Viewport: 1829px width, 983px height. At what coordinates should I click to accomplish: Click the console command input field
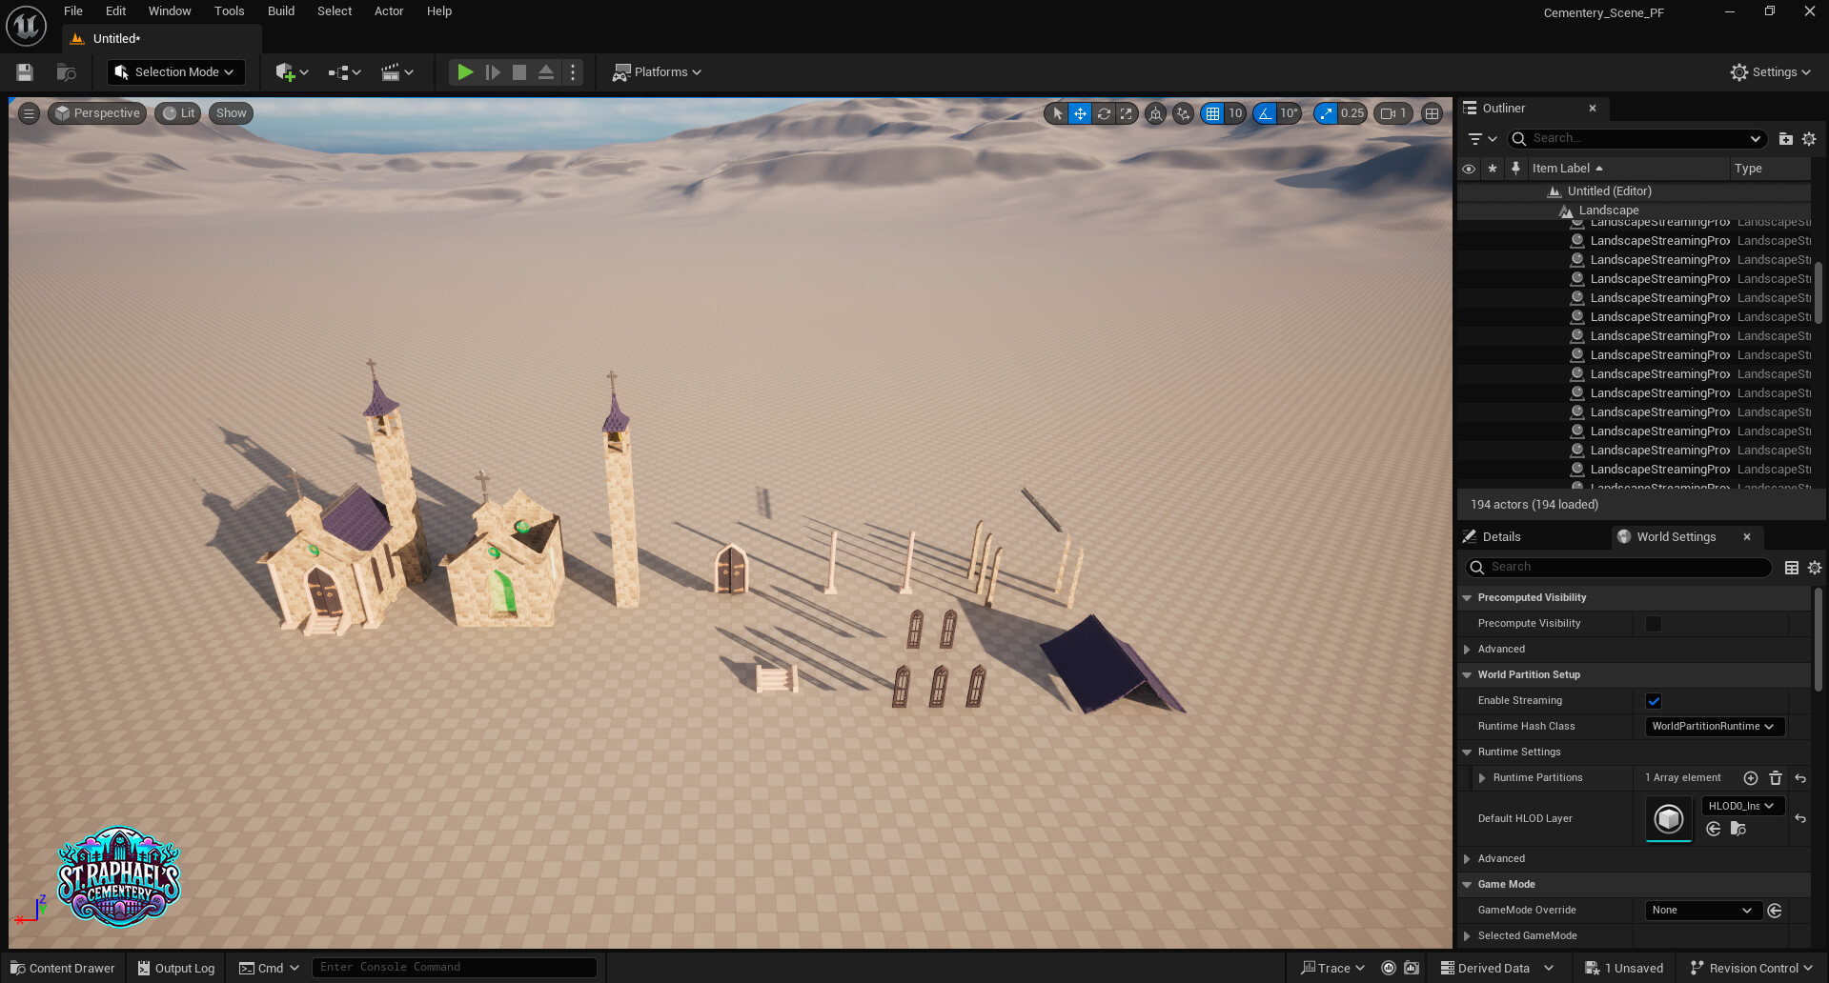pyautogui.click(x=455, y=967)
